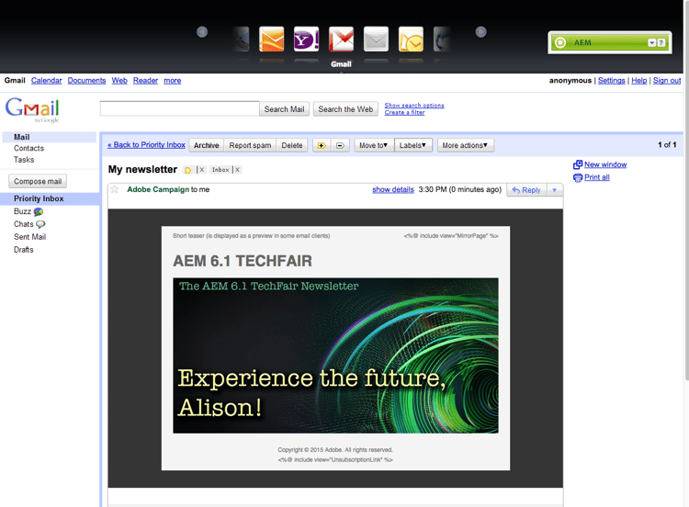Click the Buzz icon in sidebar
This screenshot has width=689, height=507.
(x=39, y=212)
